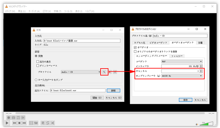Click the 参照 browse button
220x128 pixels.
[x=113, y=90]
